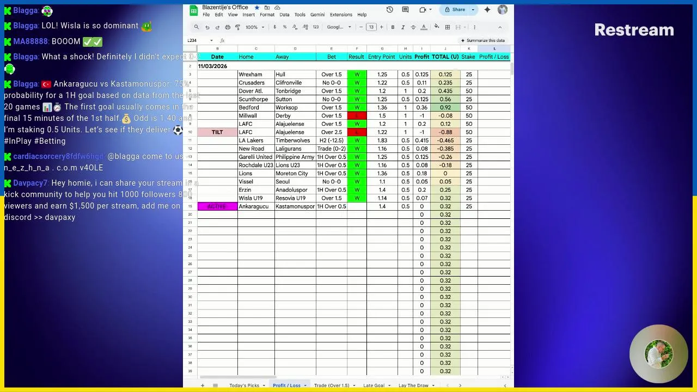
Task: Decrease font size with the minus button
Action: coord(360,27)
